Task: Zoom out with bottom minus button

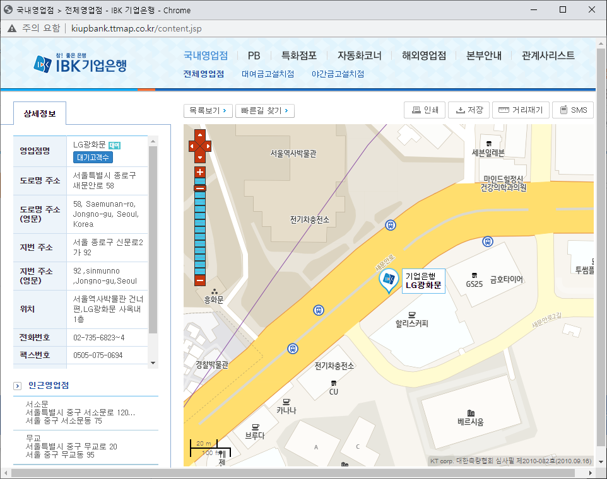Action: click(200, 280)
